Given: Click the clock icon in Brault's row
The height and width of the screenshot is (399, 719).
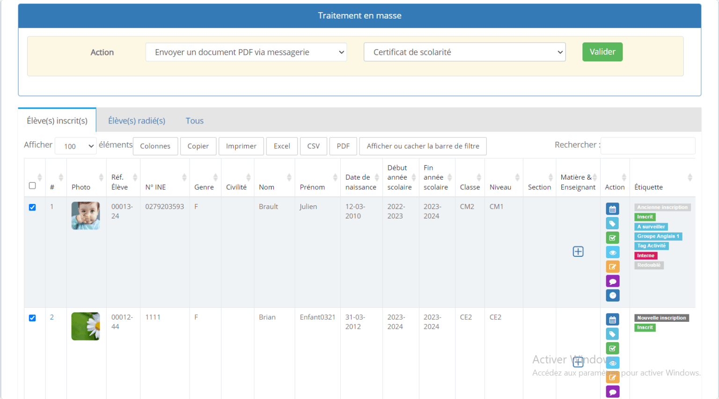Looking at the screenshot, I should [612, 296].
